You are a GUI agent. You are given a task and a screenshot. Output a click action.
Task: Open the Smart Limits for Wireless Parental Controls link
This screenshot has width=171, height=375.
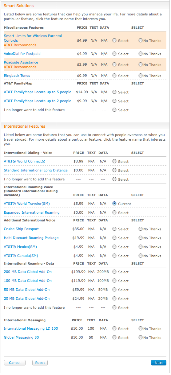(x=33, y=38)
